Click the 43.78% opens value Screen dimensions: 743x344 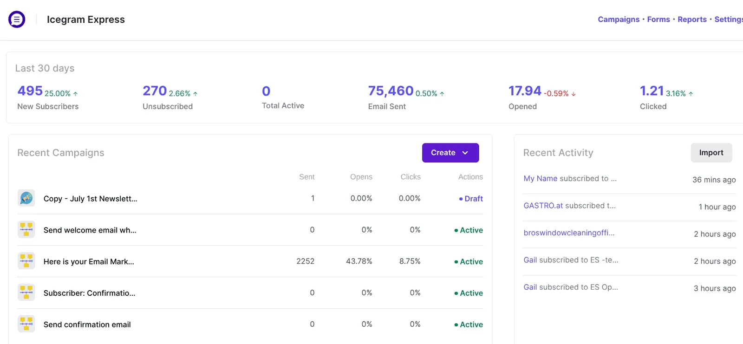pyautogui.click(x=359, y=261)
